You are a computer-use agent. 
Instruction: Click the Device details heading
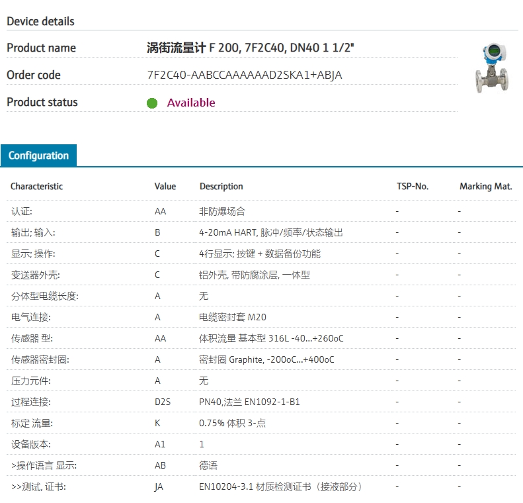click(40, 21)
